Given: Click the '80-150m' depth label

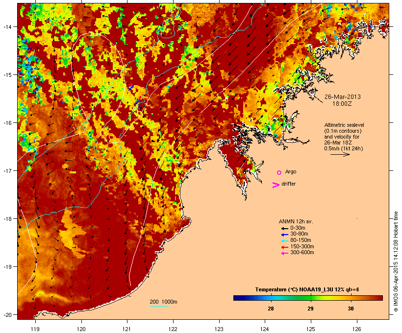Looking at the screenshot, I should (301, 240).
